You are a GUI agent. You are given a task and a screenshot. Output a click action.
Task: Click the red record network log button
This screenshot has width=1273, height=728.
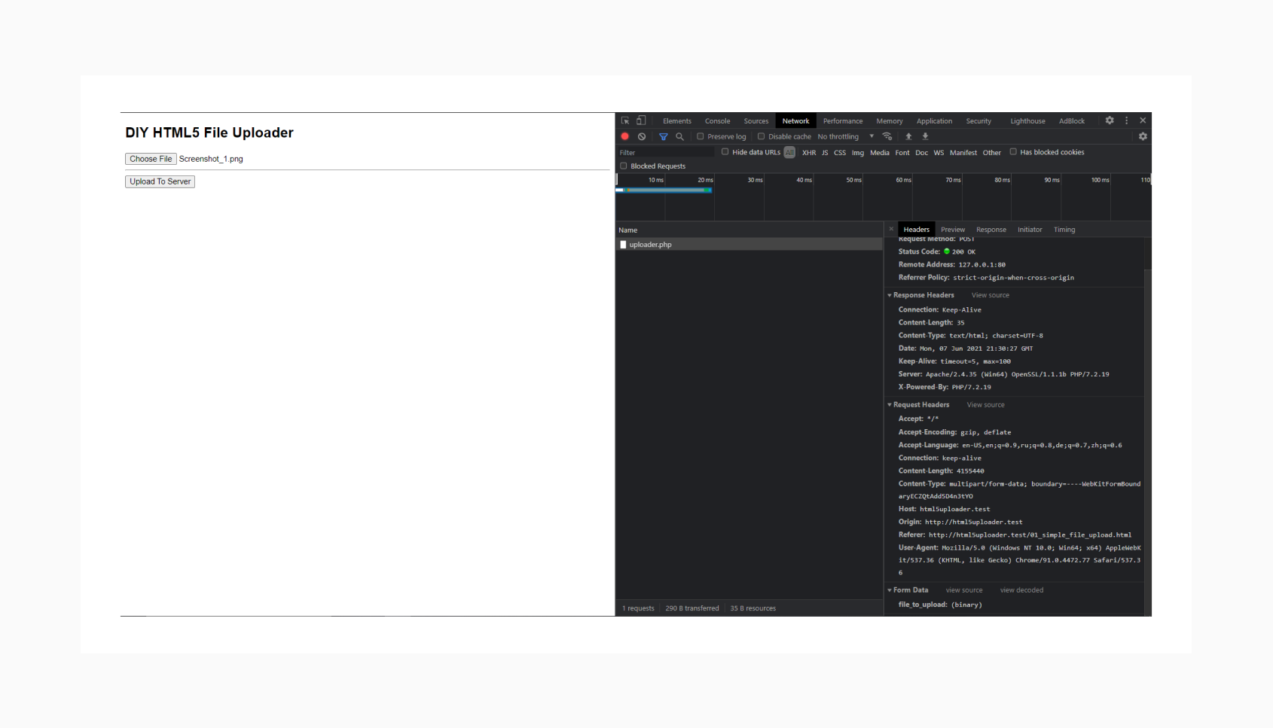(x=625, y=136)
